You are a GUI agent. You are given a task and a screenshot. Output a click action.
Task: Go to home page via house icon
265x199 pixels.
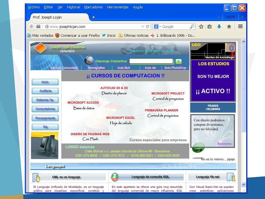point(229,27)
